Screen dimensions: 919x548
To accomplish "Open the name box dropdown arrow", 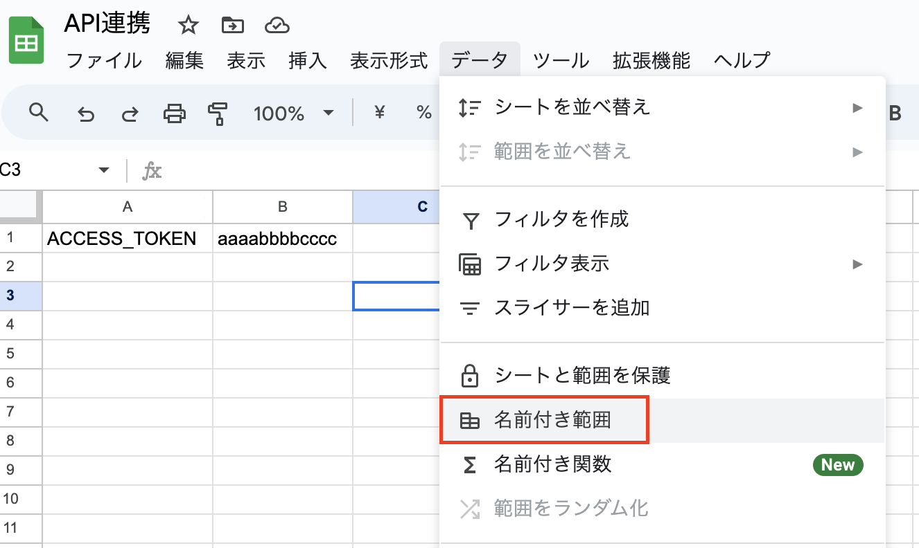I will point(104,170).
